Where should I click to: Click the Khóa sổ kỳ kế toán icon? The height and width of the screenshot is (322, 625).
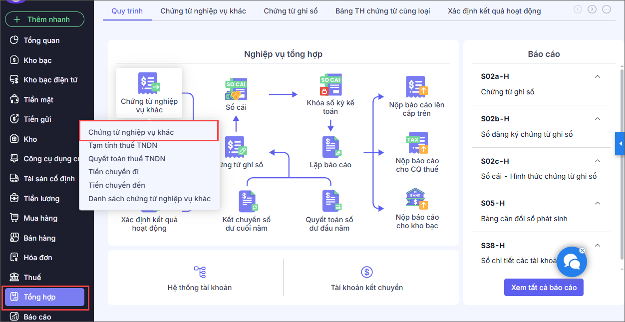coord(330,85)
